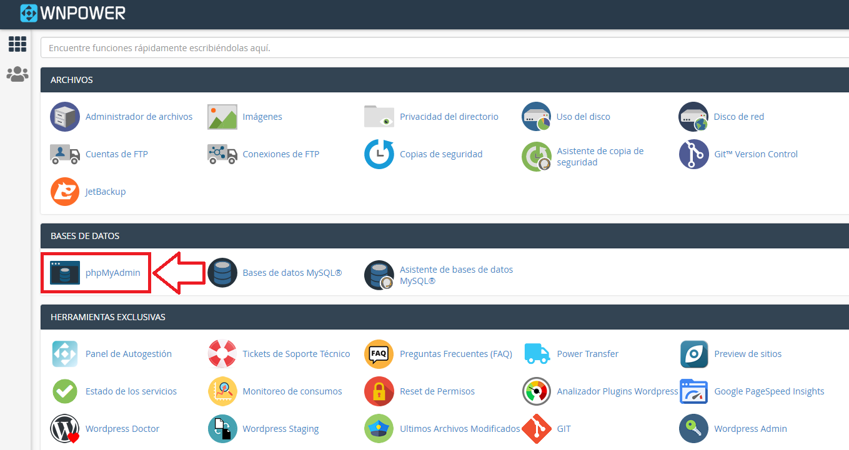Open the Google PageSpeed Insights link
This screenshot has height=450, width=849.
tap(769, 391)
